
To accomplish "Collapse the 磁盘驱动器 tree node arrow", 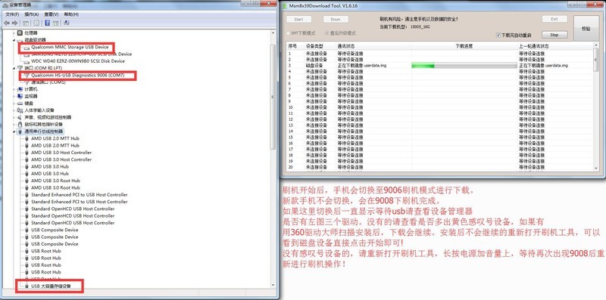I will tap(14, 40).
